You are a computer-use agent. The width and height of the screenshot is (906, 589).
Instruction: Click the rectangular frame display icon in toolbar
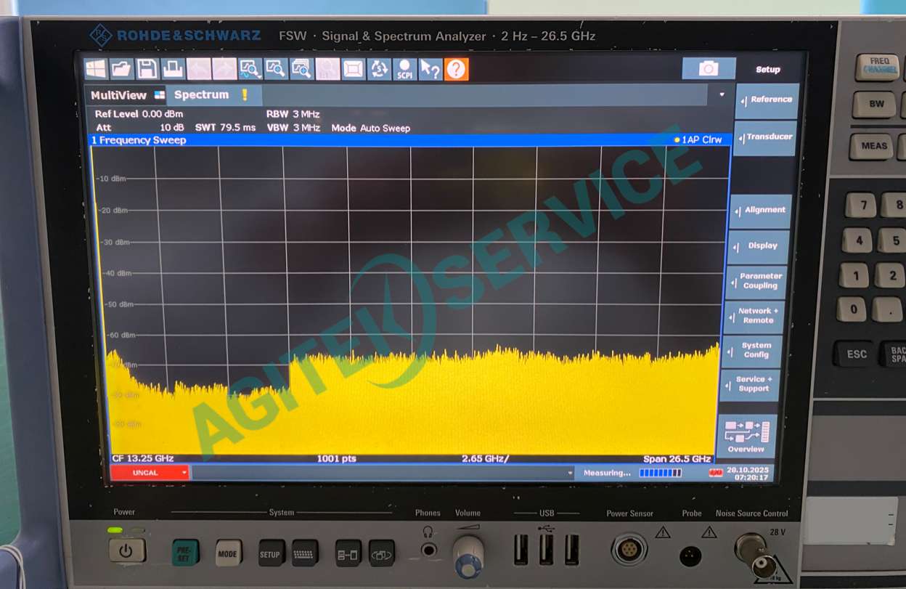354,69
